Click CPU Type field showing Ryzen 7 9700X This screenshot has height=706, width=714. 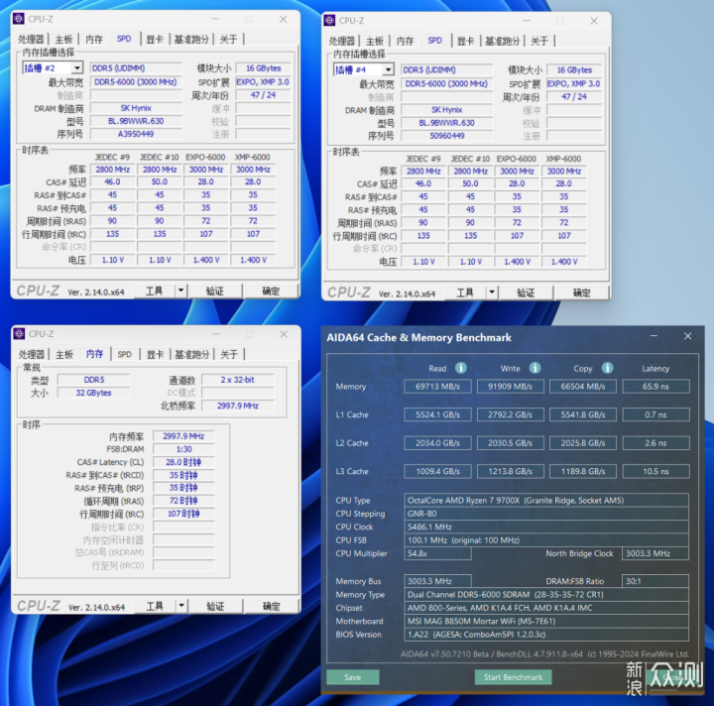point(546,501)
